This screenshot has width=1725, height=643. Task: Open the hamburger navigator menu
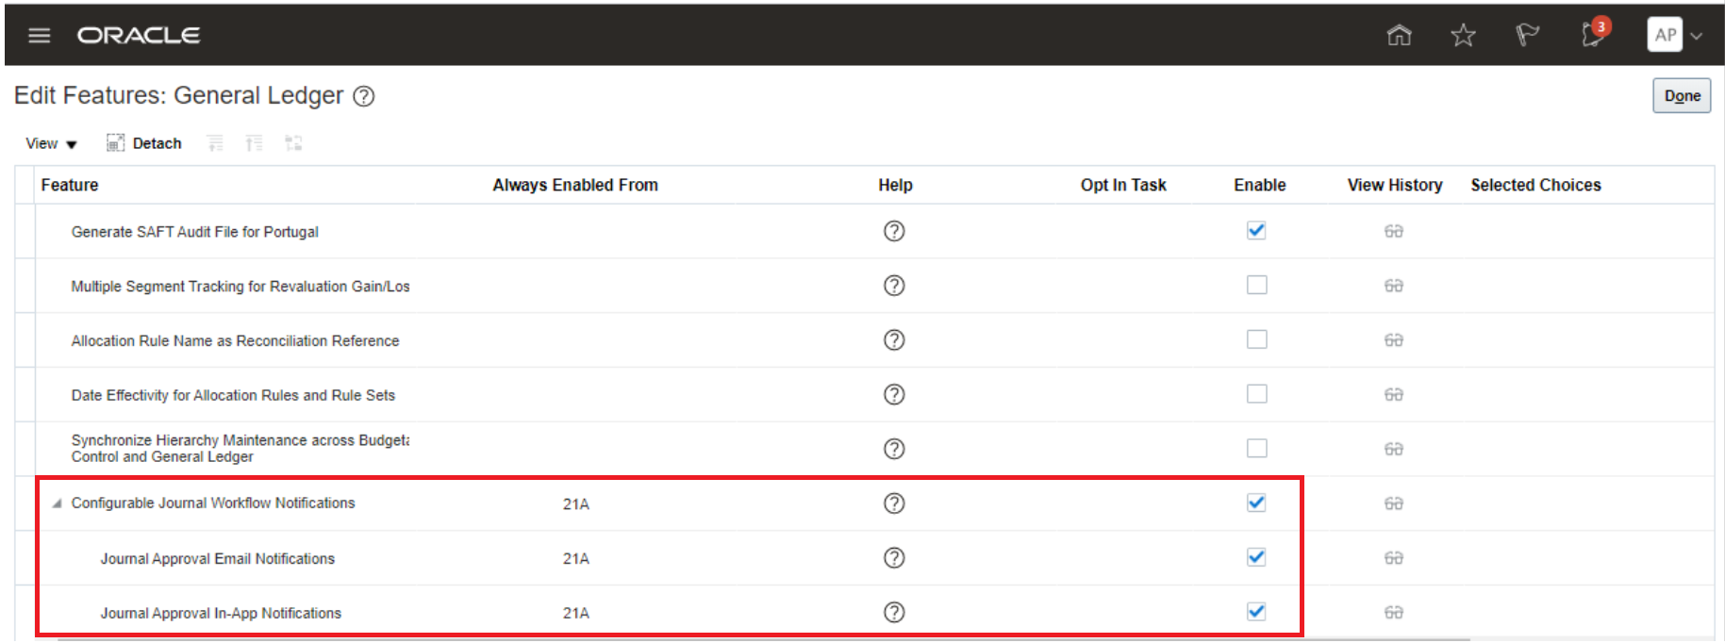[39, 36]
